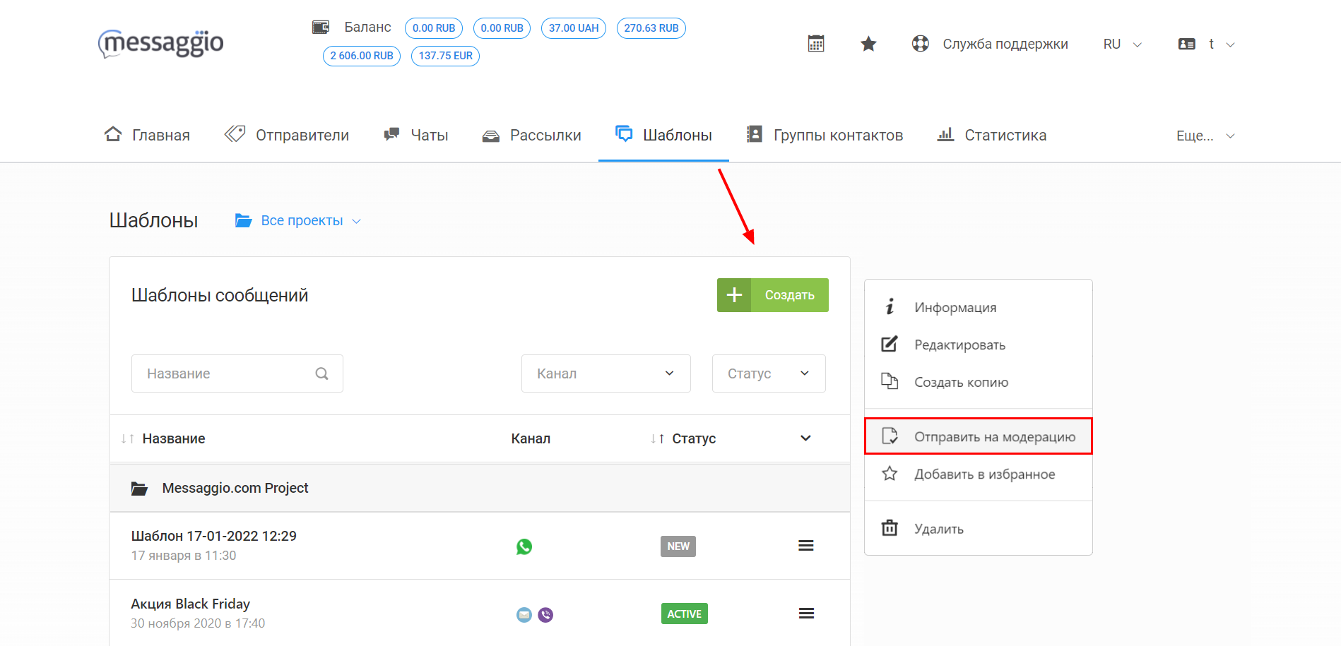
Task: Click the search magnifier in the Название field
Action: 321,373
